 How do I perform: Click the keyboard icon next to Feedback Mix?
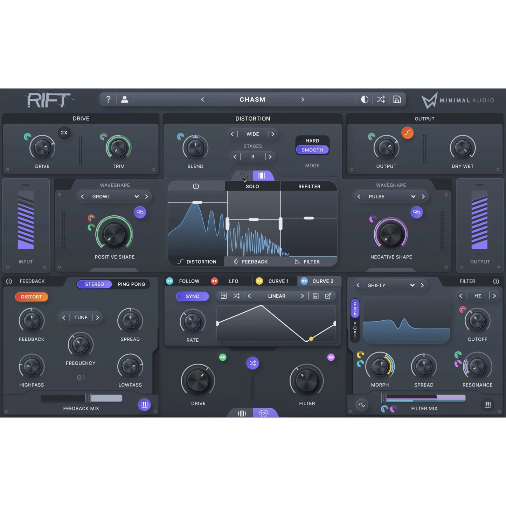pyautogui.click(x=144, y=405)
